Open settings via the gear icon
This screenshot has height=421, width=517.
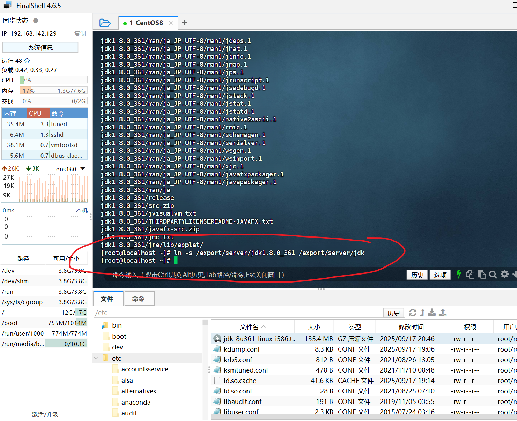505,274
